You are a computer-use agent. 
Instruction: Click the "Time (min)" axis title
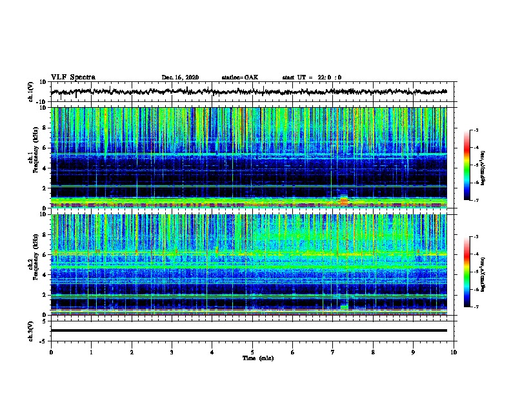[258, 358]
